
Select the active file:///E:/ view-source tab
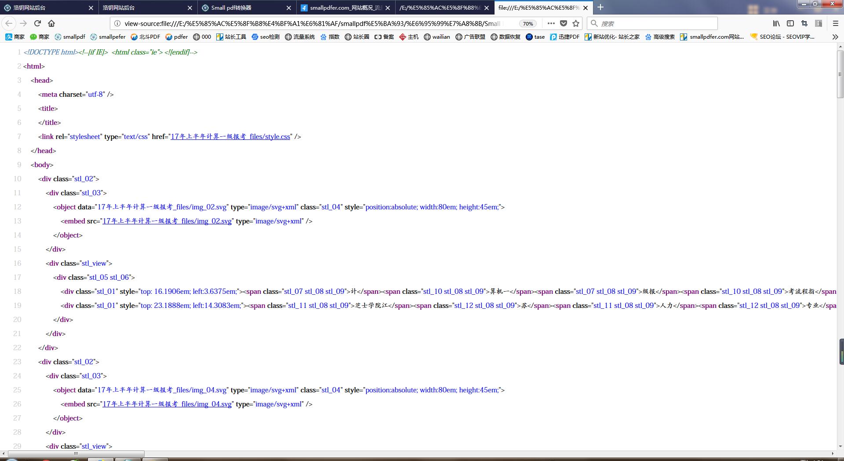543,7
